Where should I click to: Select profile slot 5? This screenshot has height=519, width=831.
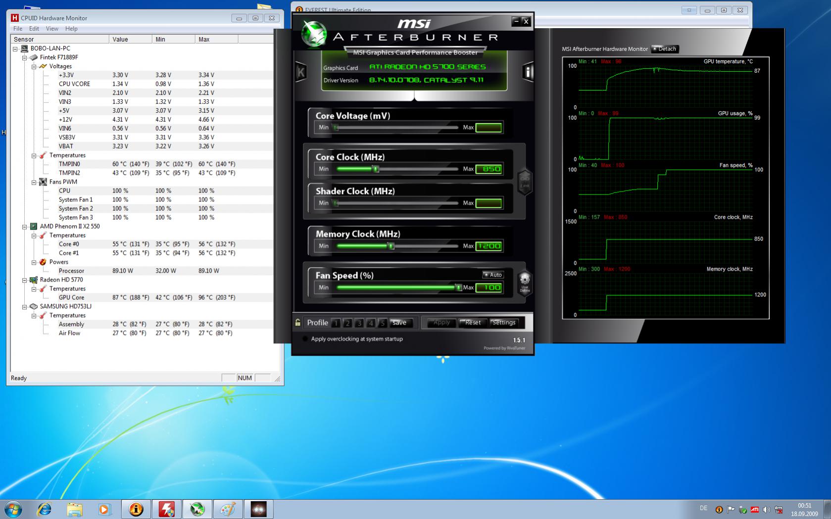[382, 323]
